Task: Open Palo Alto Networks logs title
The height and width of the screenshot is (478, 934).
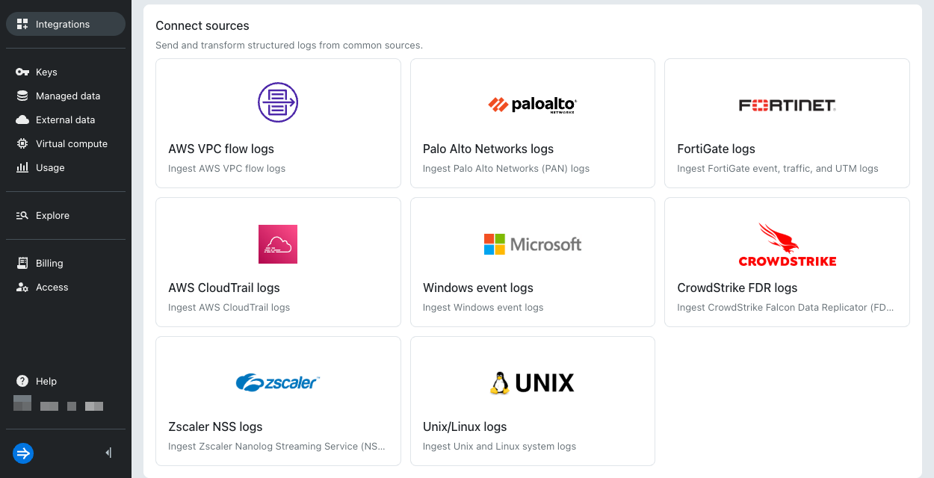Action: pyautogui.click(x=488, y=149)
